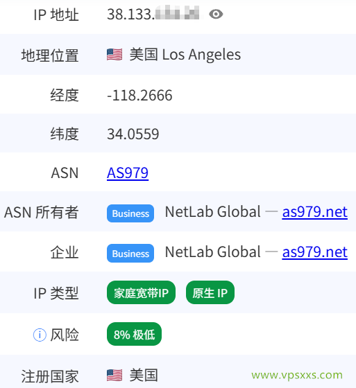Open as979.net link in 企业 row
This screenshot has width=356, height=388.
click(x=315, y=252)
